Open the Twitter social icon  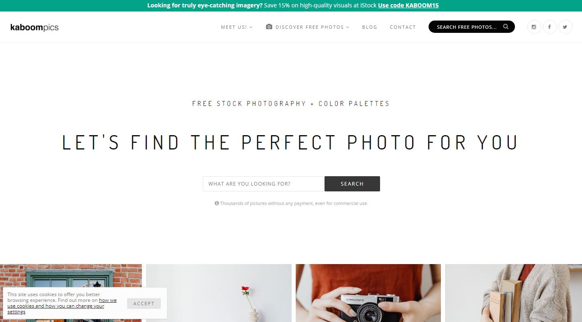tap(565, 27)
